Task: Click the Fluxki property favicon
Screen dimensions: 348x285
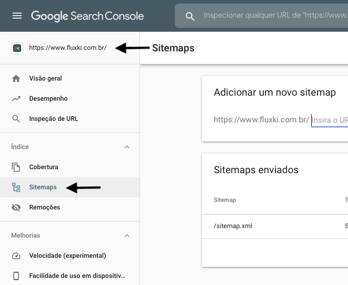Action: (x=17, y=48)
